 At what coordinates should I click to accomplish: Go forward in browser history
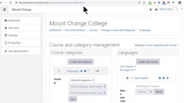click(x=6, y=3)
